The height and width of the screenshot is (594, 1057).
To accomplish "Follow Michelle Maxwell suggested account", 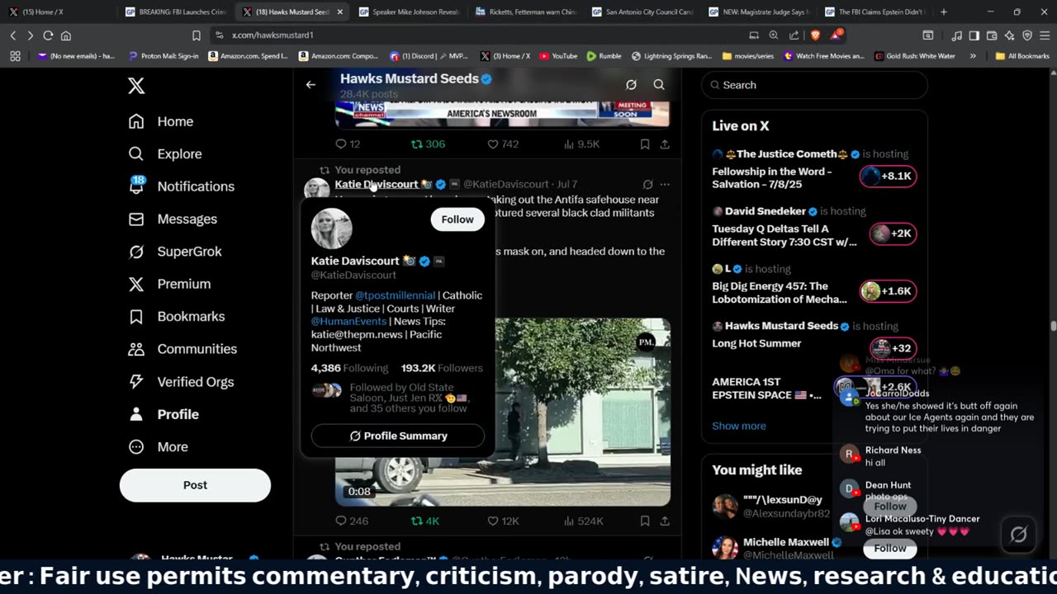I will [889, 548].
